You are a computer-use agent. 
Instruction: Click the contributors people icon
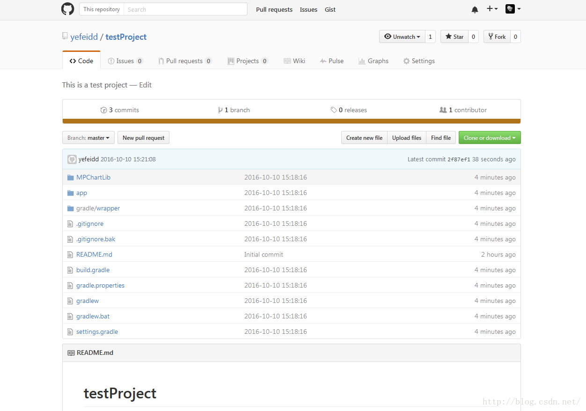(x=443, y=110)
